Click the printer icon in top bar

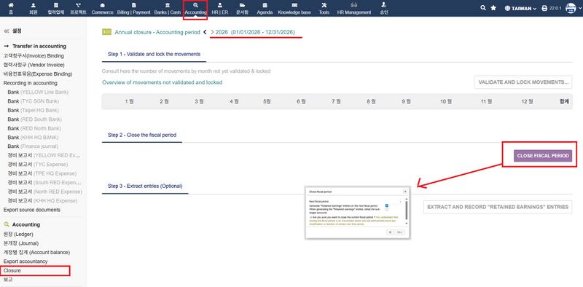[544, 8]
